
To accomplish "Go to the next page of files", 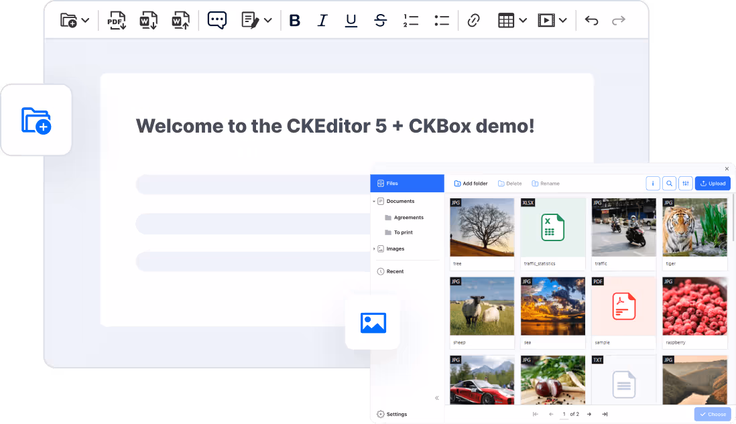I will [x=589, y=414].
